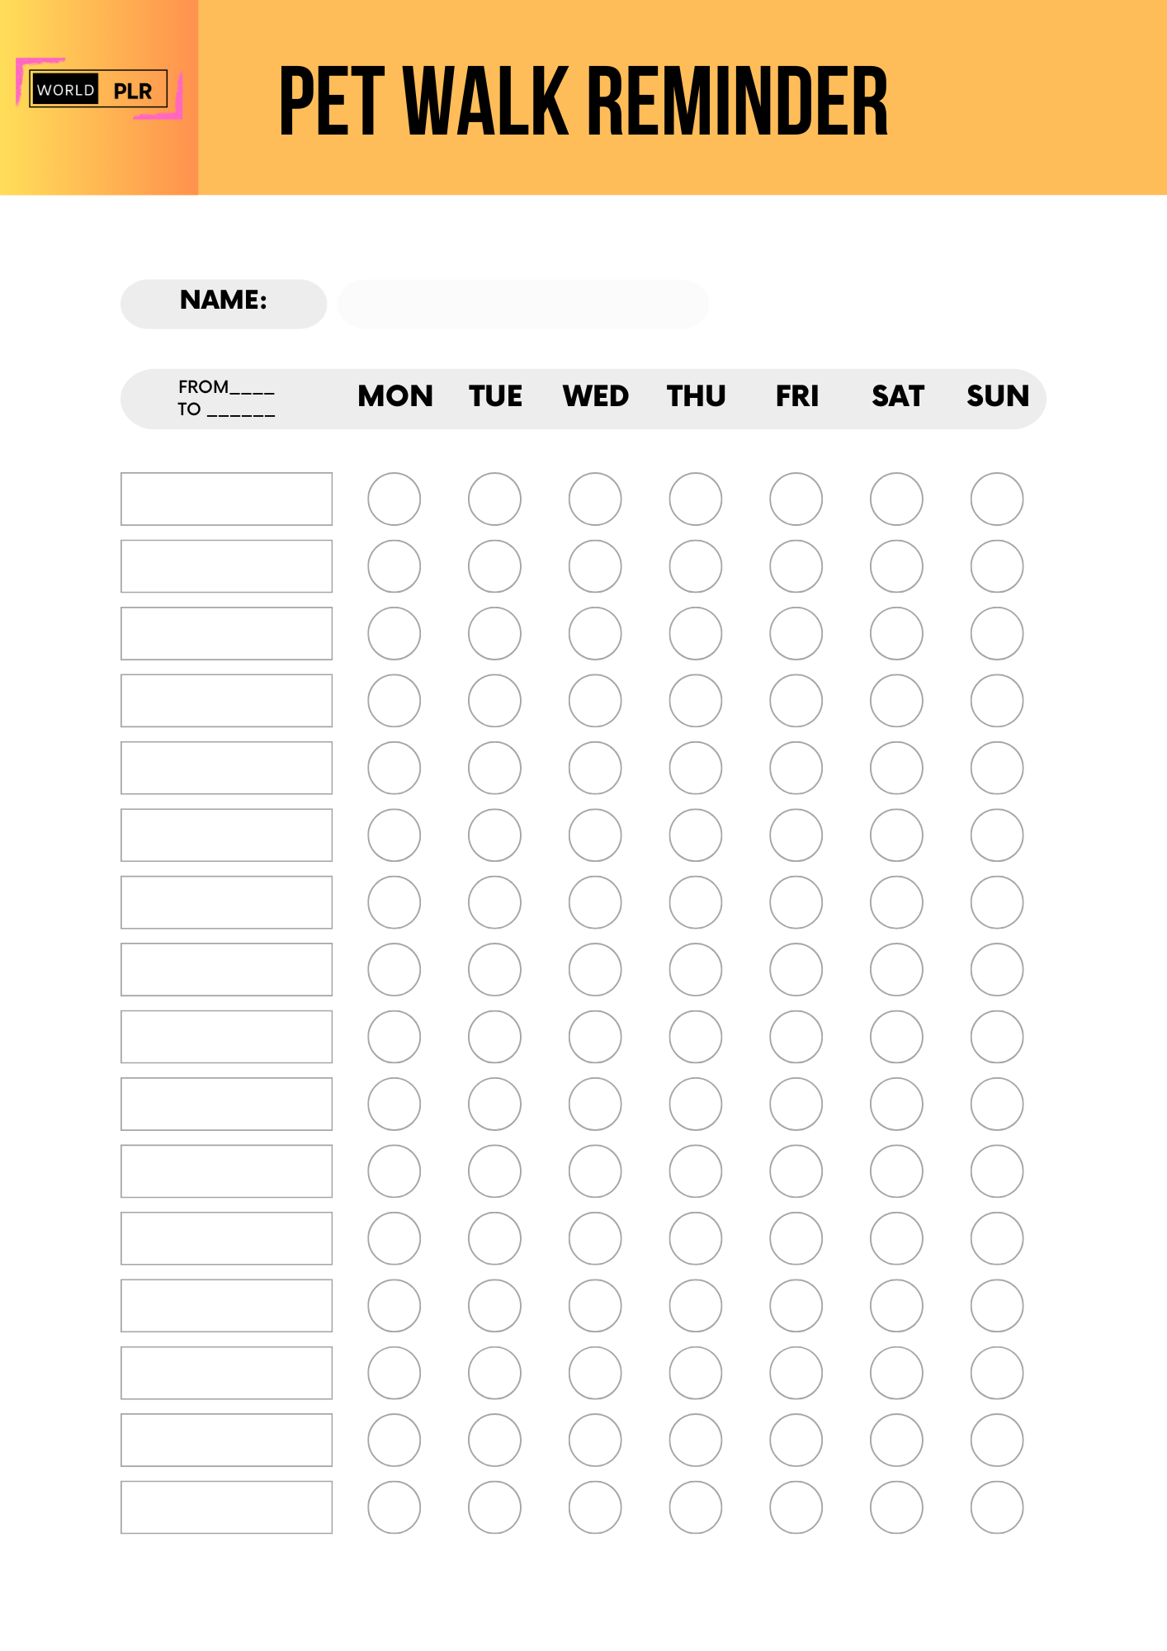This screenshot has height=1651, width=1167.
Task: Check the last row WED circle
Action: click(595, 1507)
